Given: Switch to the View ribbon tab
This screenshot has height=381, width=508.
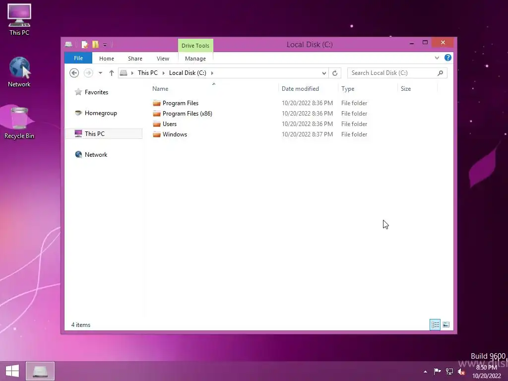Looking at the screenshot, I should tap(163, 59).
